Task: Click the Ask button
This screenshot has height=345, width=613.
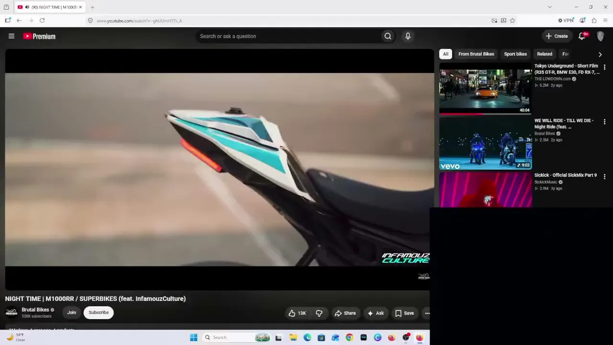Action: pyautogui.click(x=375, y=313)
